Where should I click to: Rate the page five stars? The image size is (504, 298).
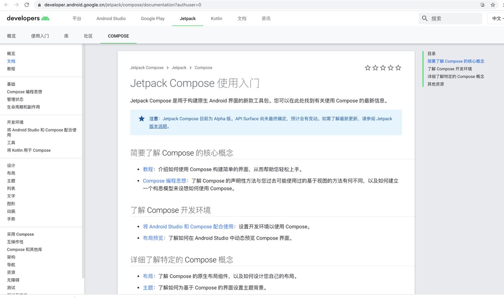tap(398, 68)
